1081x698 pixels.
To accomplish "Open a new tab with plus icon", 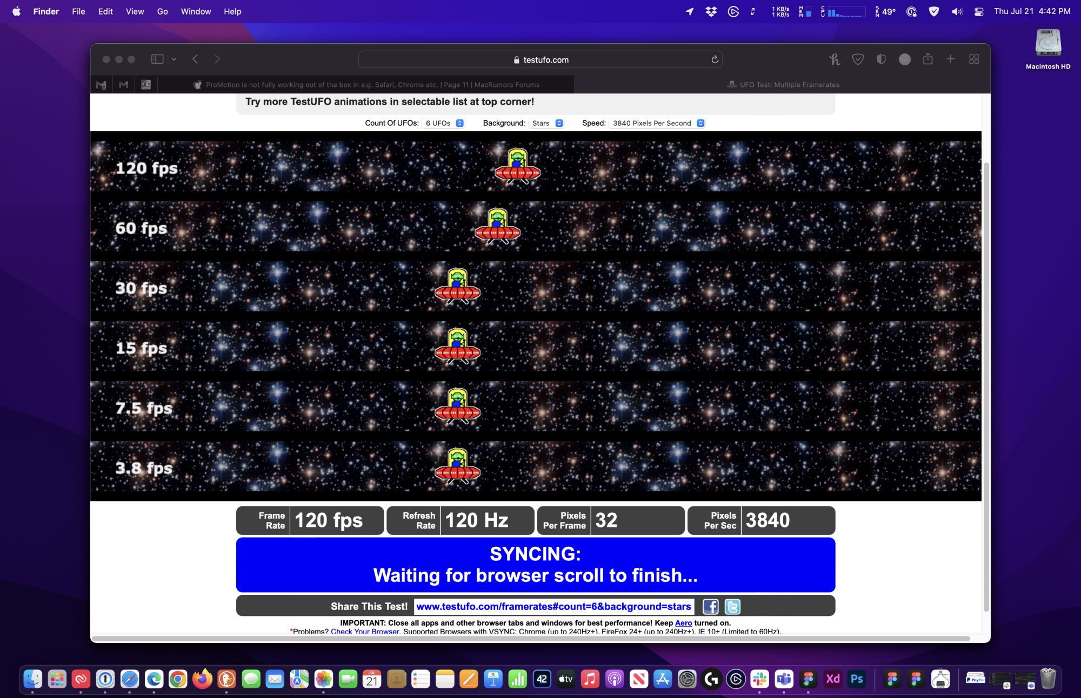I will [x=951, y=59].
